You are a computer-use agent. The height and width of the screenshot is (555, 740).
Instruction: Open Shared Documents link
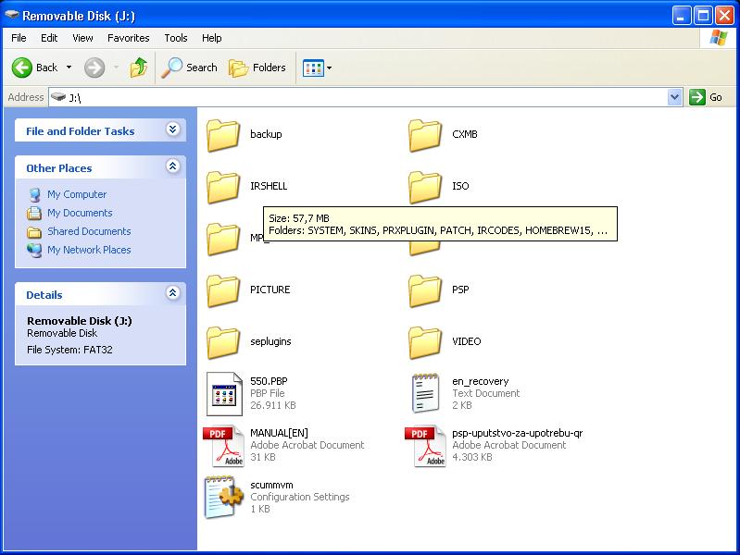click(89, 231)
